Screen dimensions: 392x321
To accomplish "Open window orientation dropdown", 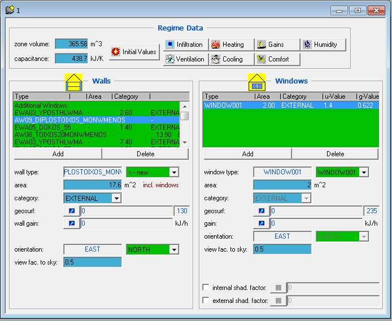I will [364, 236].
